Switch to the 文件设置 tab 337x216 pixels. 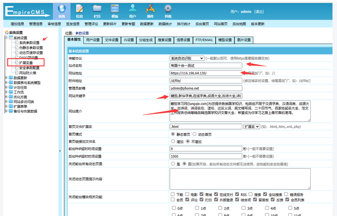(112, 40)
